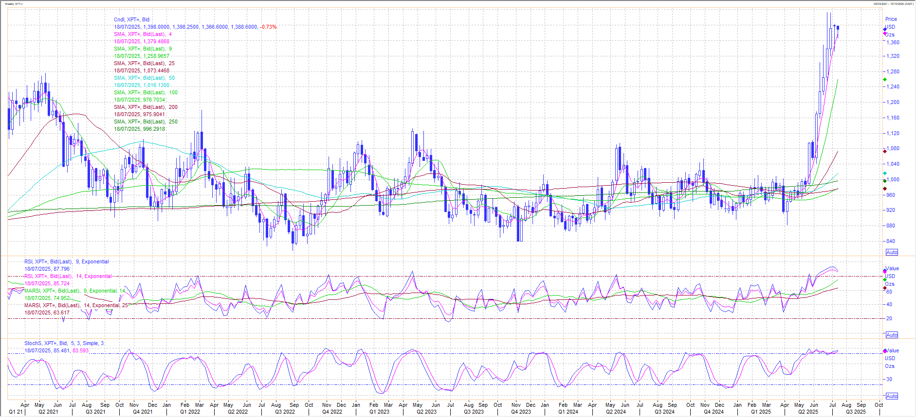Click the 'SMA, XPT=, Bid(Last), 100' legend

(146, 93)
